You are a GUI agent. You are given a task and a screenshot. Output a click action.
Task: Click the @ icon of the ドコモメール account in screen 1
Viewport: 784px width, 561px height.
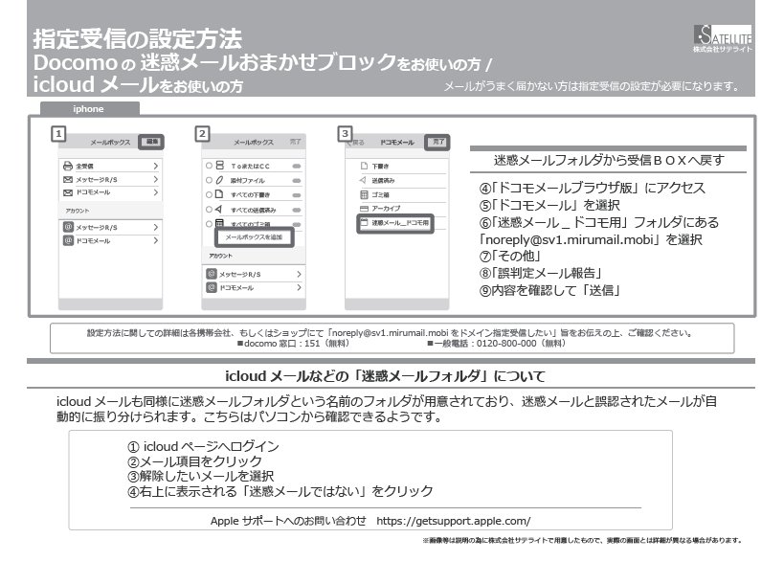pos(69,240)
